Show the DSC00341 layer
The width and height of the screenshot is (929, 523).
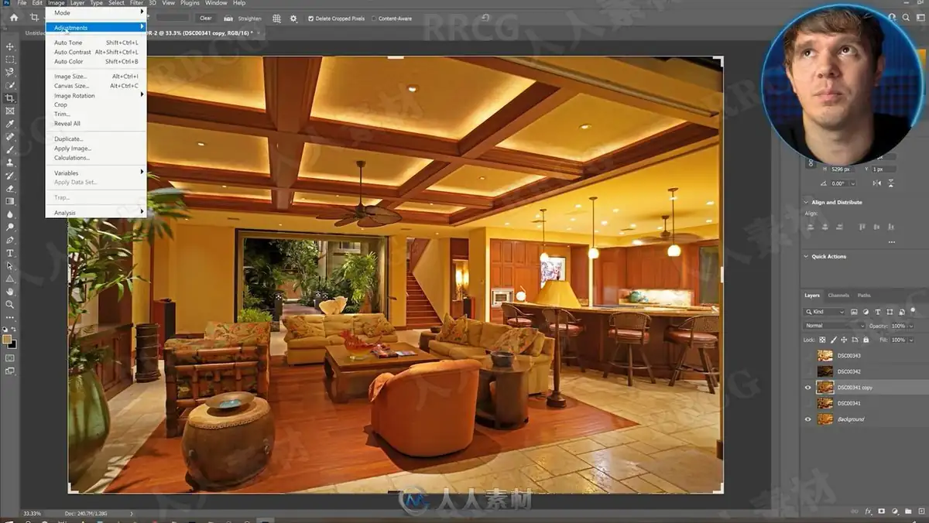[x=808, y=403]
